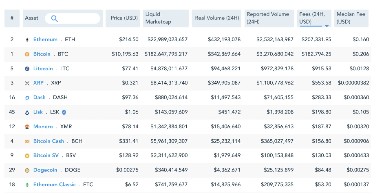Select Litecoin real volume $94,468,221
Image resolution: width=373 pixels, height=196 pixels.
[x=225, y=69]
